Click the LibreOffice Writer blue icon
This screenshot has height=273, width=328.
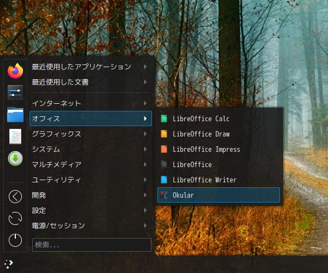point(164,180)
